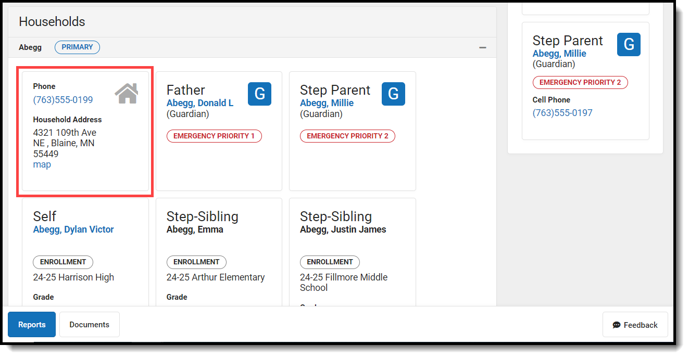This screenshot has width=689, height=358.
Task: Click the Emergency Priority 1 badge
Action: pos(214,136)
